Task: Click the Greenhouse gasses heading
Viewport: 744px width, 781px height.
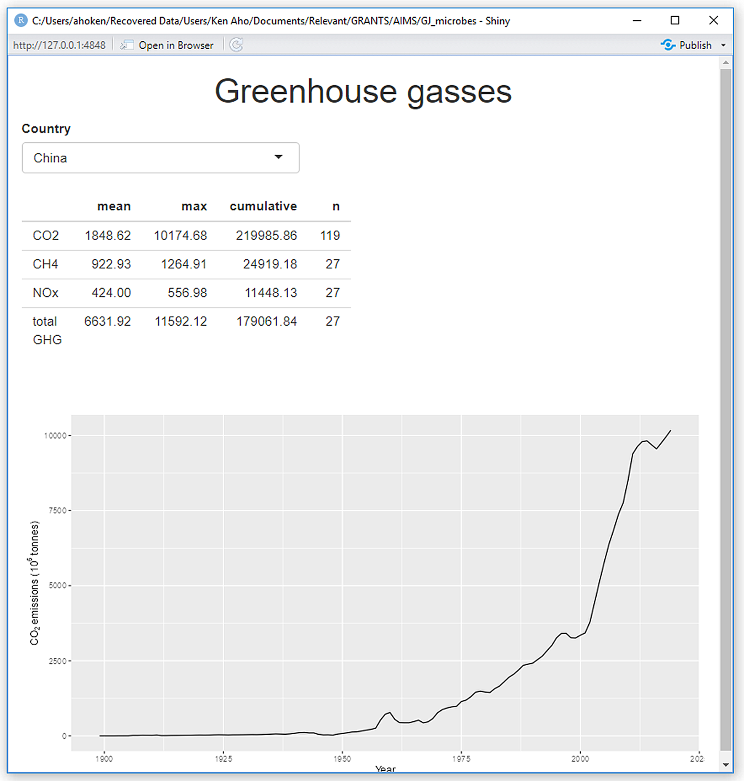Action: click(x=363, y=92)
